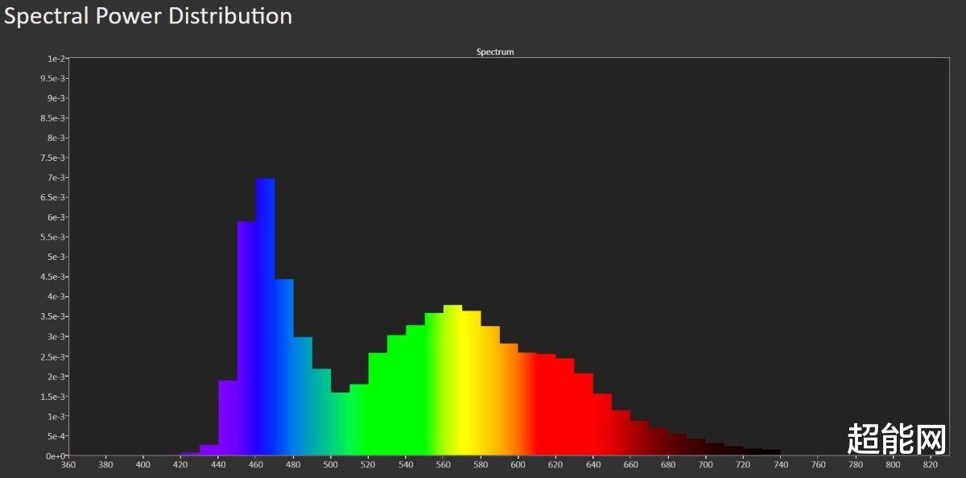966x478 pixels.
Task: Click the "420" wavelength tick label
Action: click(180, 465)
